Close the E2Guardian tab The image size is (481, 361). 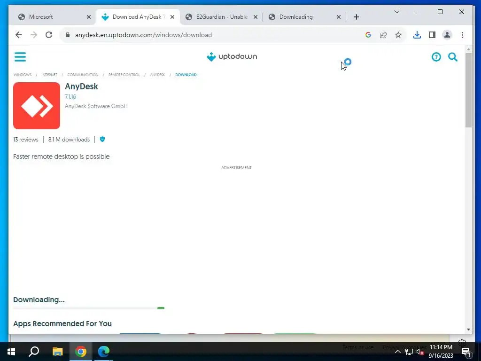point(255,17)
